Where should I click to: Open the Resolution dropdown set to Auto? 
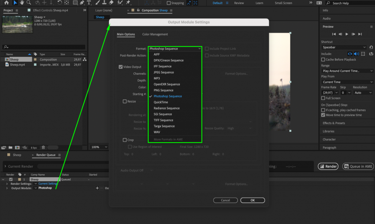click(x=362, y=92)
